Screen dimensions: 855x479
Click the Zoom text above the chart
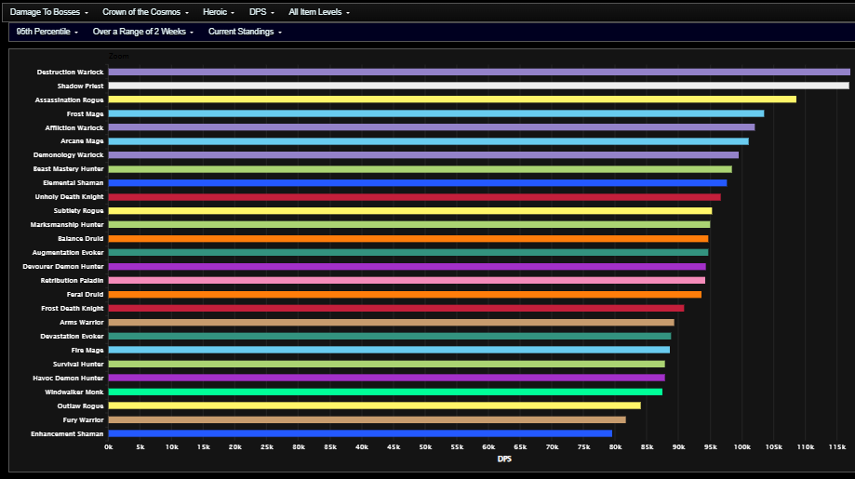[x=118, y=56]
